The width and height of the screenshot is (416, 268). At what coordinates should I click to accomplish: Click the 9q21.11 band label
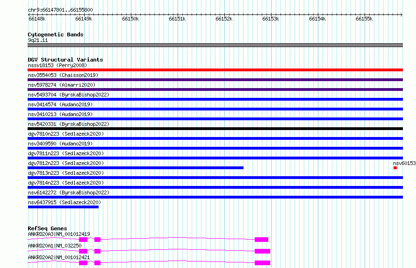tap(38, 40)
